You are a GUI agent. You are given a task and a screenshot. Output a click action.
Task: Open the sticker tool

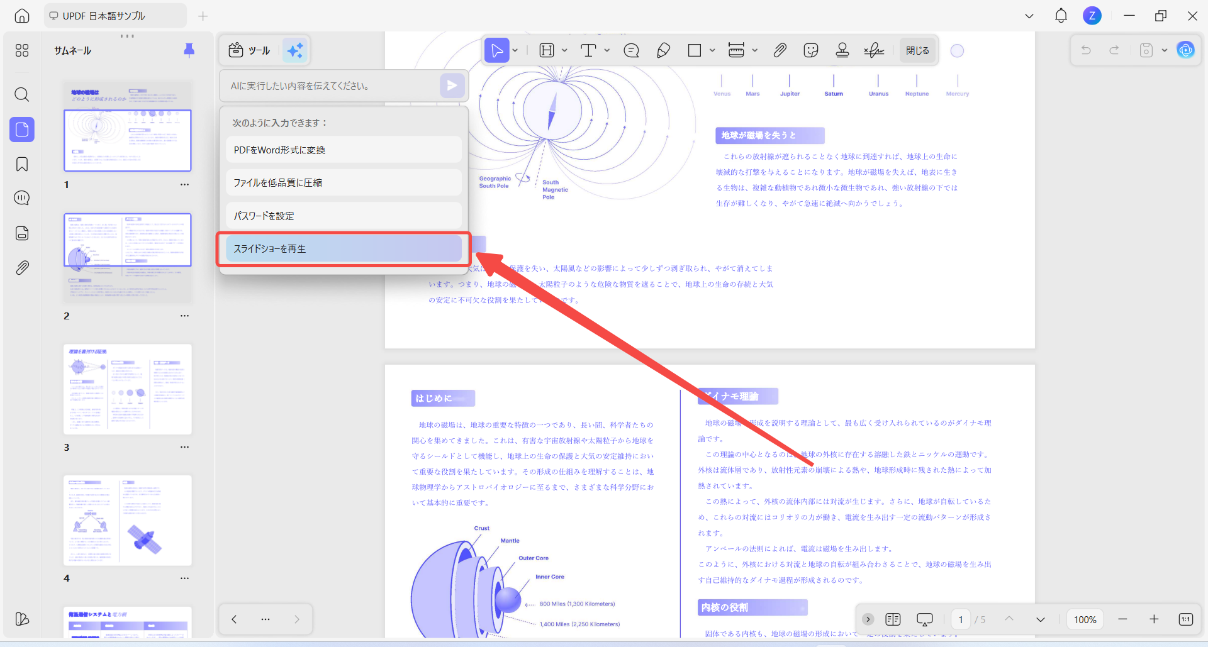811,50
